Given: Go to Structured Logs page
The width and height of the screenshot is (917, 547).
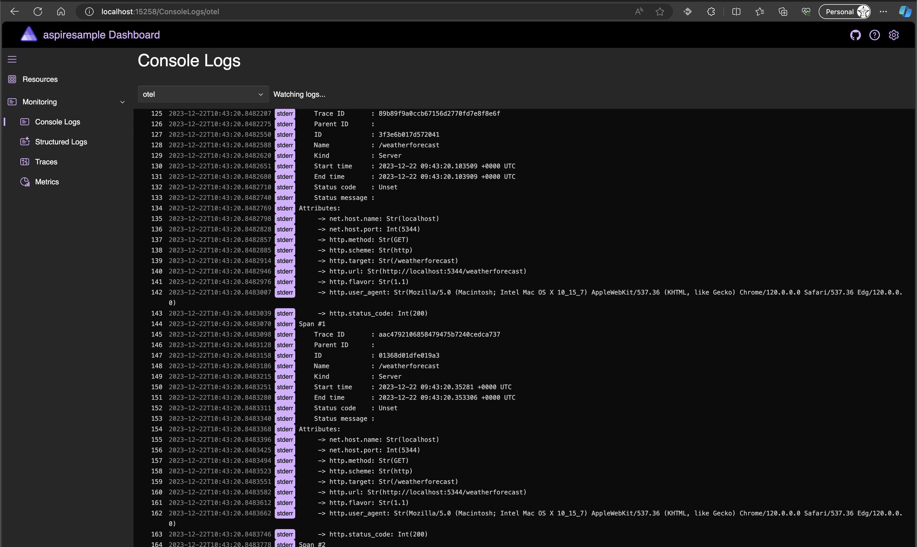Looking at the screenshot, I should point(61,142).
